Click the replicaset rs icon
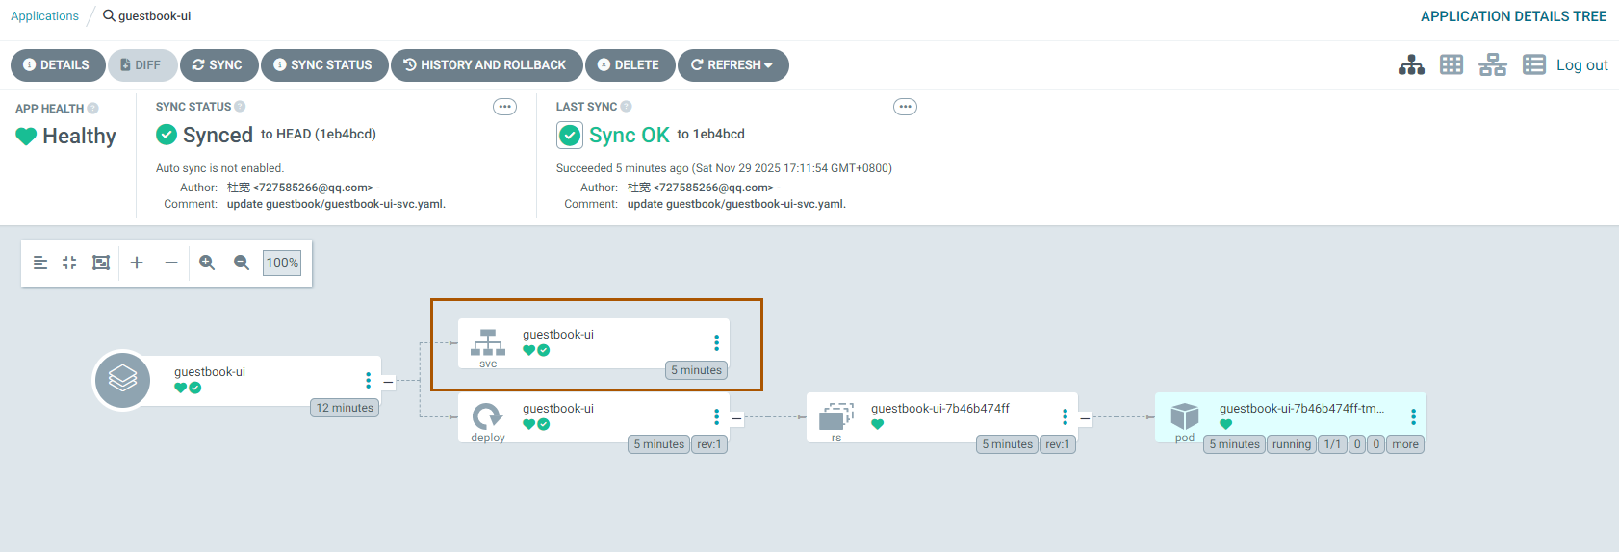Image resolution: width=1619 pixels, height=552 pixels. 836,416
